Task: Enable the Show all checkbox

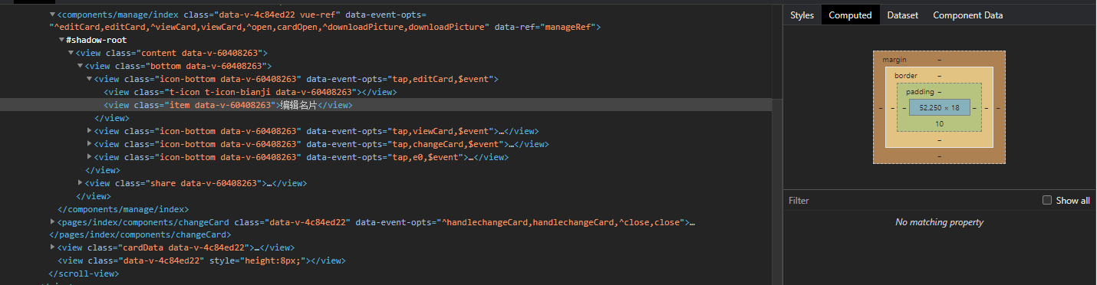Action: click(x=1047, y=200)
